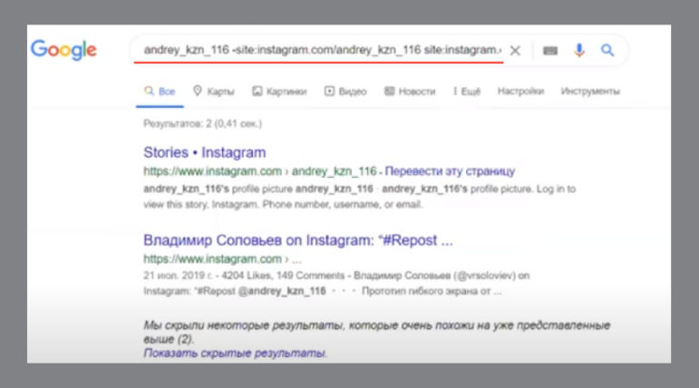
Task: Click the map pin icon beside Карты
Action: coord(198,92)
